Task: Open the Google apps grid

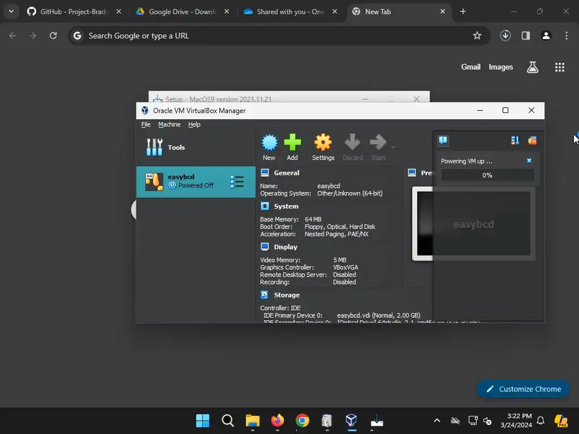Action: tap(560, 67)
